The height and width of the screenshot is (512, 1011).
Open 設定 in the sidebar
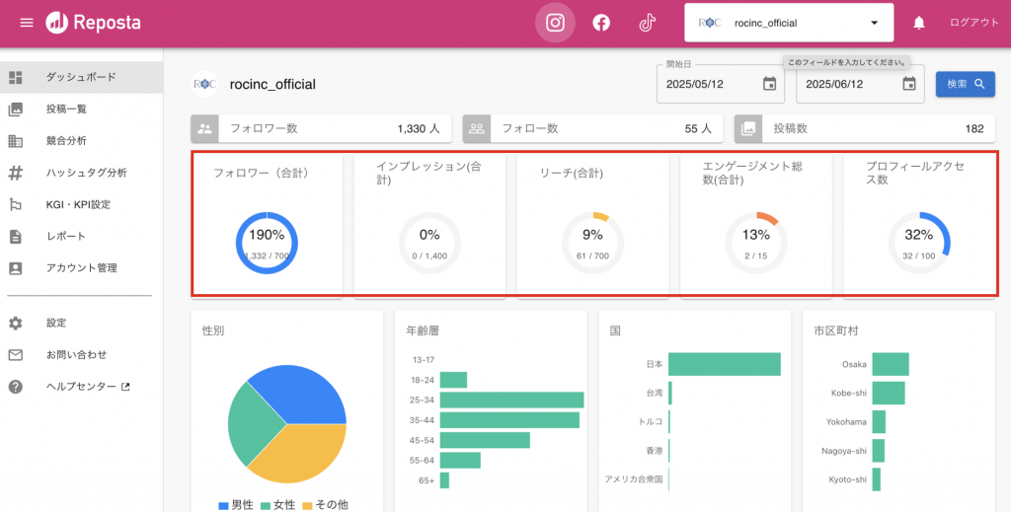click(81, 324)
